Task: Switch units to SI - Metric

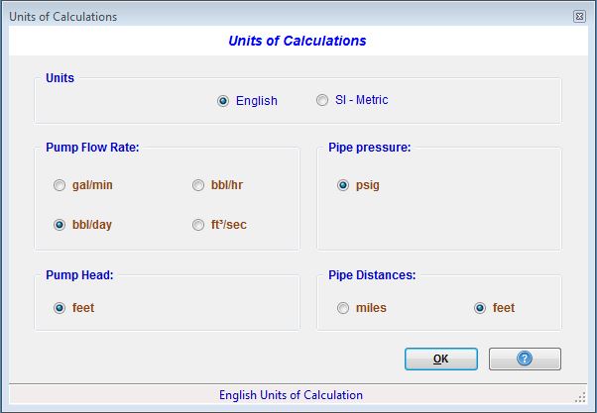Action: [322, 100]
